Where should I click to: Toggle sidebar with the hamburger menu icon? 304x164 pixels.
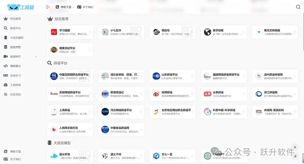pyautogui.click(x=48, y=7)
